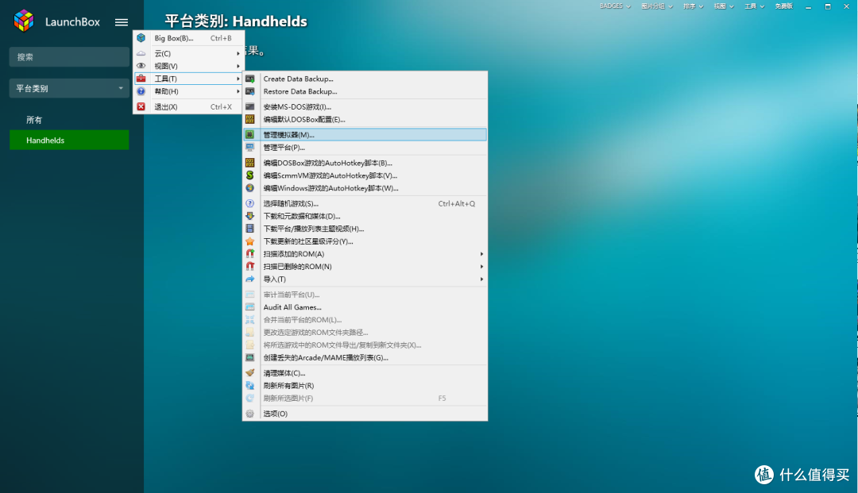Select 管理模拟器(M)... menu entry

click(365, 134)
